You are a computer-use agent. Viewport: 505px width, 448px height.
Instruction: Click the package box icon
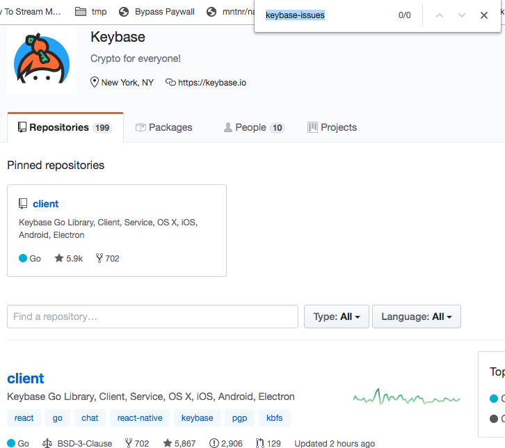pyautogui.click(x=141, y=127)
